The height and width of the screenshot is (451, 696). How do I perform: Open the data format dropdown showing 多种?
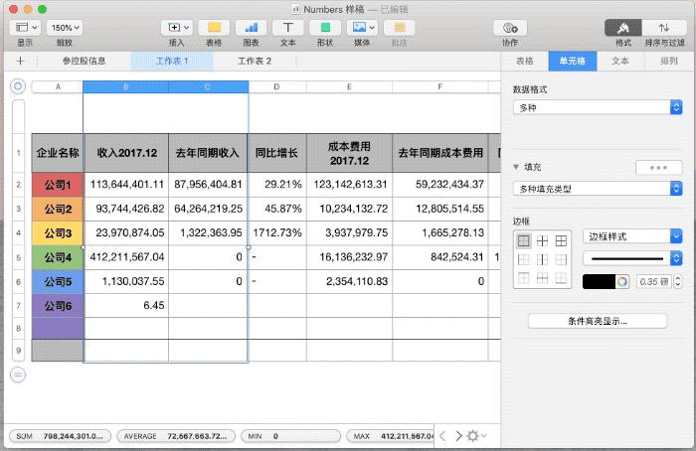598,107
